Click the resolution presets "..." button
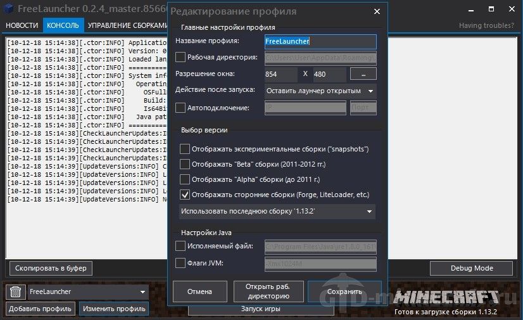Image resolution: width=523 pixels, height=320 pixels. point(363,74)
